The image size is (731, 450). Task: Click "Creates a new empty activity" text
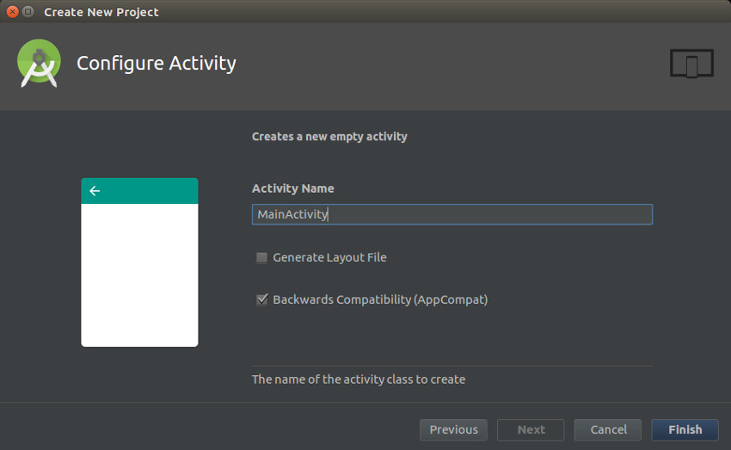click(x=329, y=137)
